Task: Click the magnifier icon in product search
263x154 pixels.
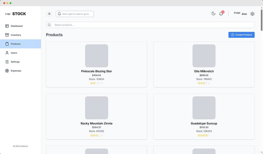Action: 49,25
